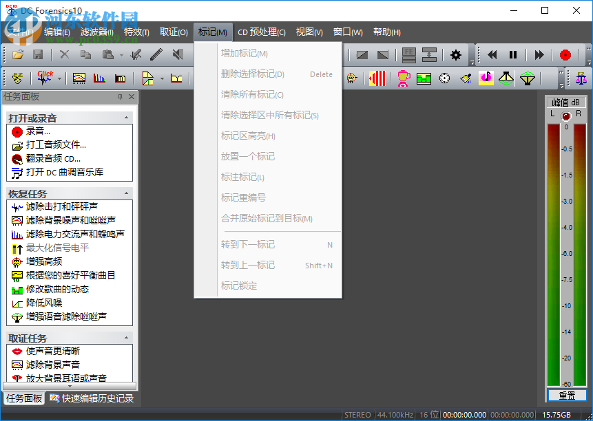Screen dimensions: 593x421
Task: Click the fade-out ramp toolbar icon
Action: coord(383,55)
